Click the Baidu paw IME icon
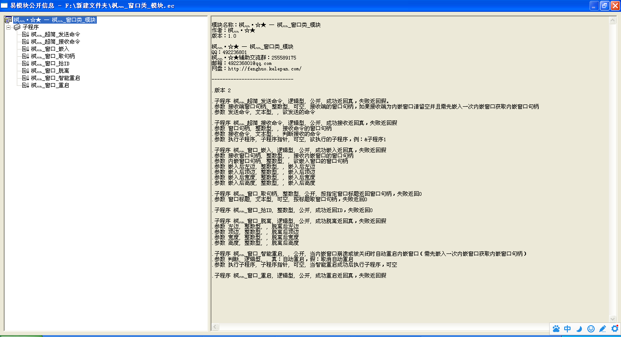The image size is (621, 337). pos(556,329)
